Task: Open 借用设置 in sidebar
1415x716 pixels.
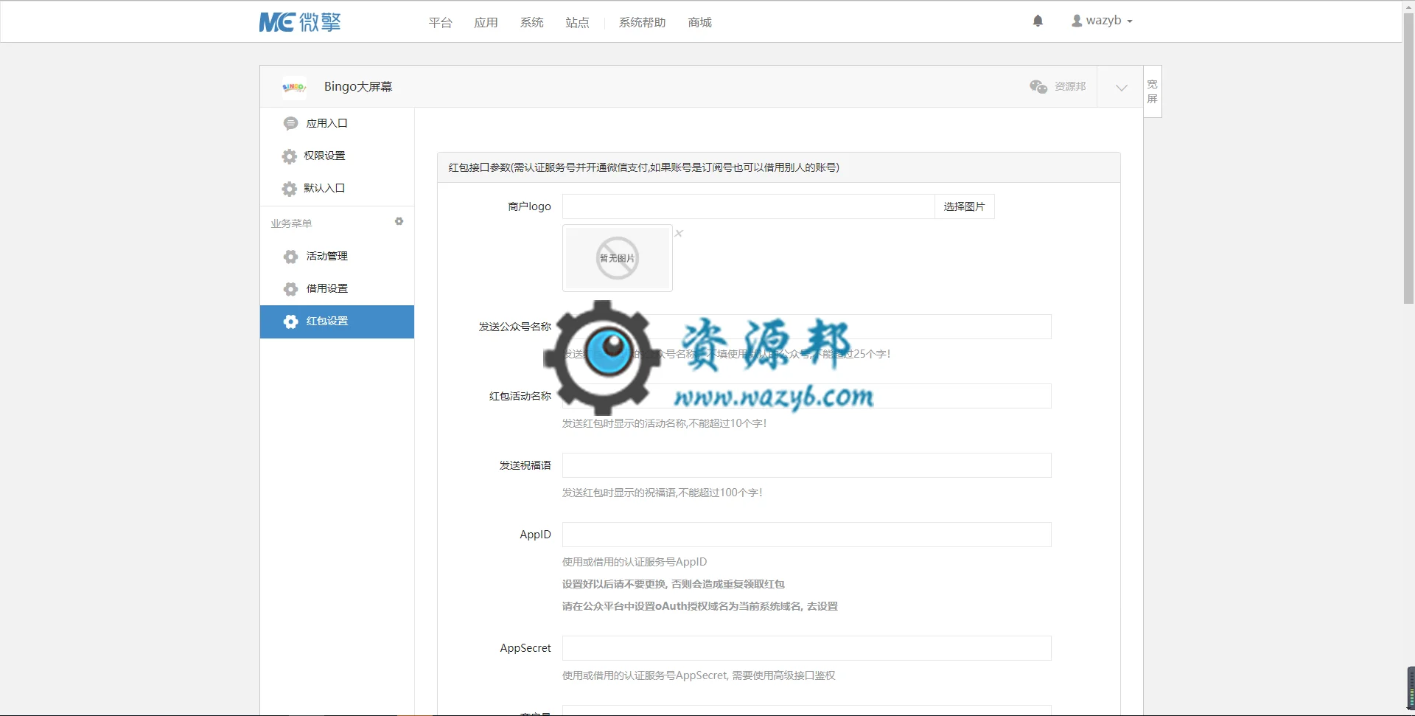Action: 337,288
